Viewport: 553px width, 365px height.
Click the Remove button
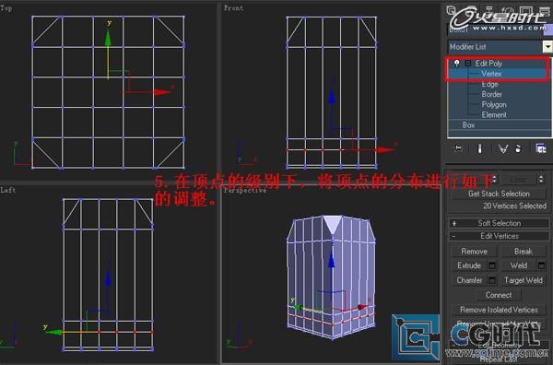pos(474,252)
